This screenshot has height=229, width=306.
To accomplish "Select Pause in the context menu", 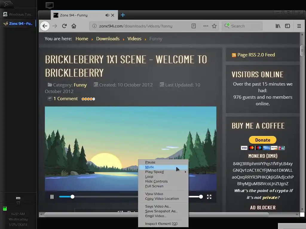I will pyautogui.click(x=163, y=162).
